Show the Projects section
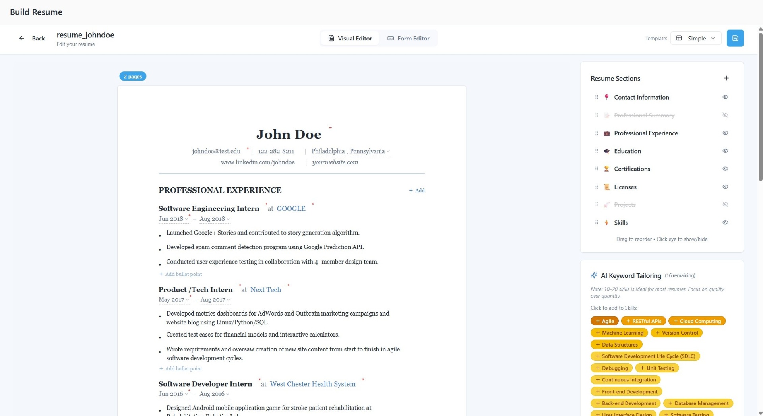The image size is (763, 416). (x=725, y=204)
